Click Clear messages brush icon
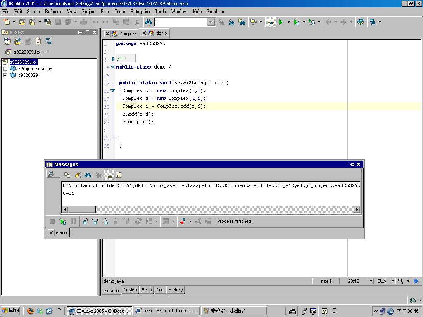 [x=78, y=175]
